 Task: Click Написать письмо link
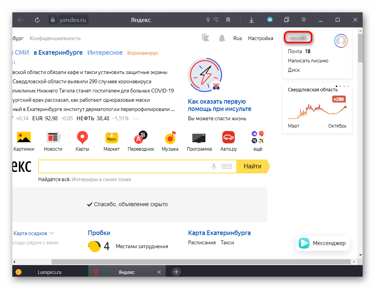tap(308, 61)
